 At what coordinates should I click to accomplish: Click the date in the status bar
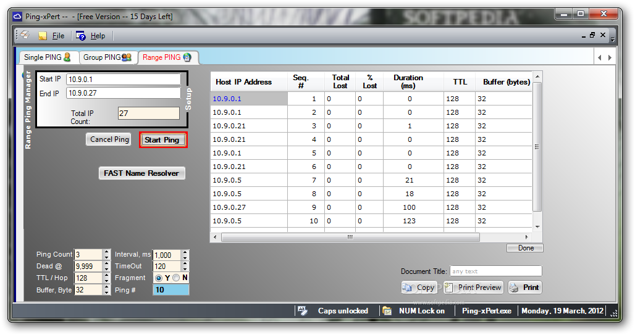[x=562, y=311]
